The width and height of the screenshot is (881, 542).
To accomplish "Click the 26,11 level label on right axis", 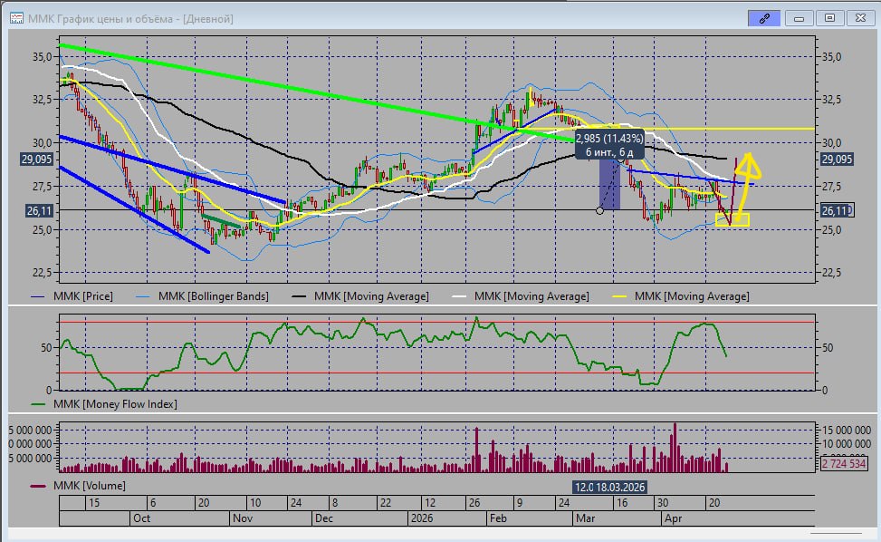I will (x=838, y=211).
